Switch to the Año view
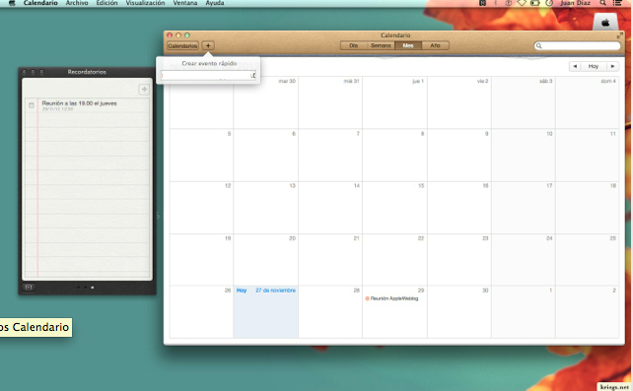 tap(435, 45)
